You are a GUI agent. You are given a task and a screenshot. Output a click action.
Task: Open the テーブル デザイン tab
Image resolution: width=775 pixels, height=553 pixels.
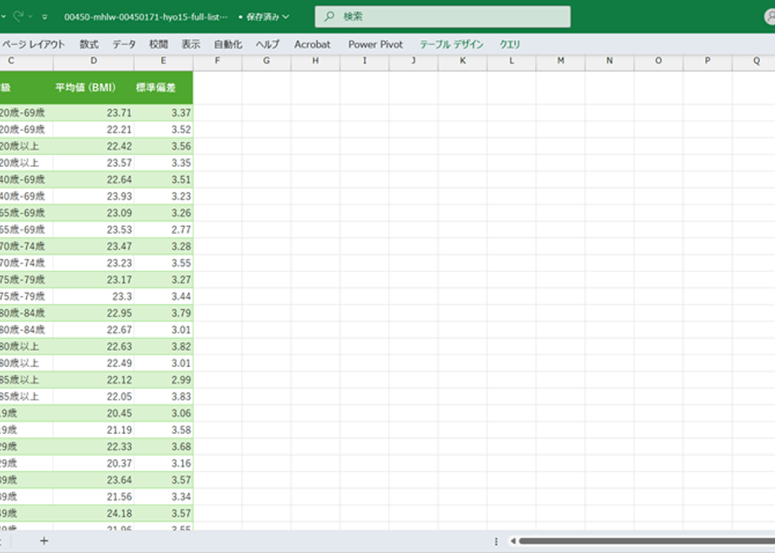451,44
